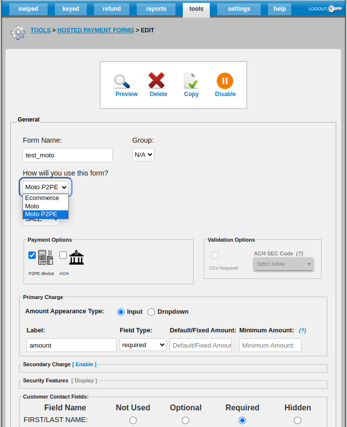The width and height of the screenshot is (347, 427).
Task: Open the settings tab
Action: pyautogui.click(x=239, y=9)
